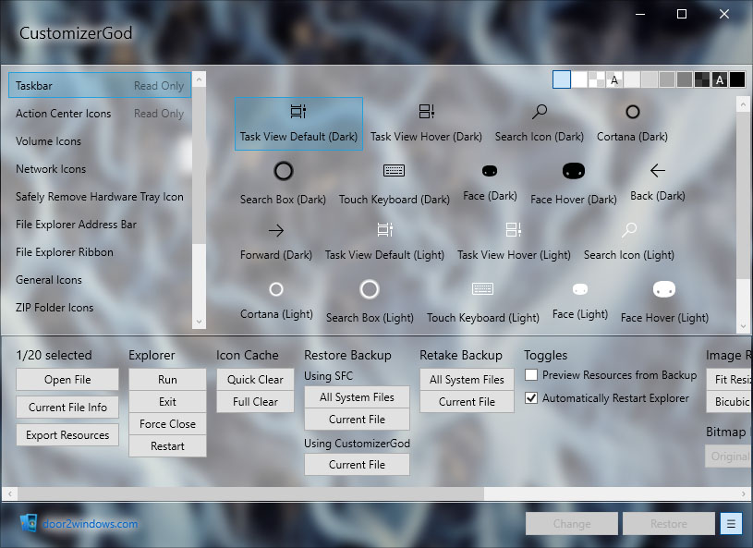Click the door2windows logo icon
The image size is (753, 548).
click(29, 523)
